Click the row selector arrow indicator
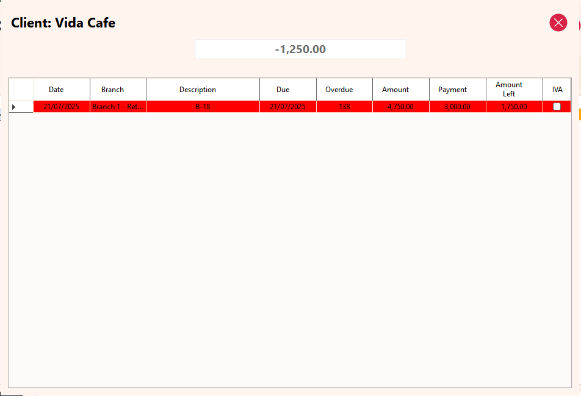 point(15,107)
